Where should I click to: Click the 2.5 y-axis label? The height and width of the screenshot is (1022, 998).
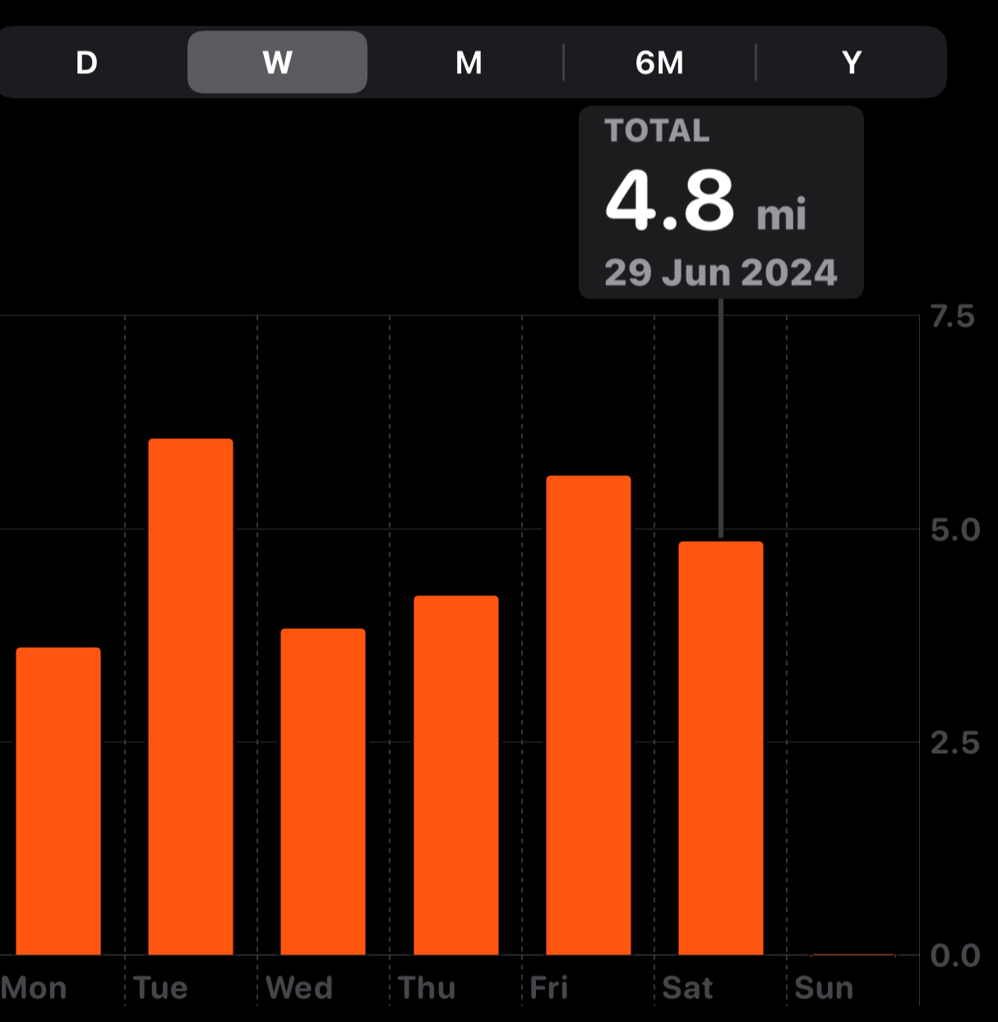tap(955, 743)
